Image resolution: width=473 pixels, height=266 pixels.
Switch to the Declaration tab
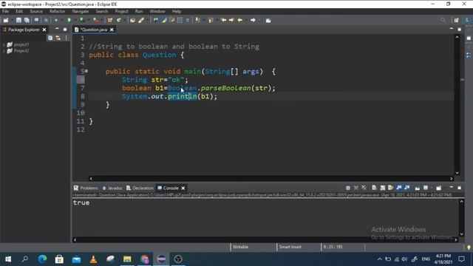(140, 188)
